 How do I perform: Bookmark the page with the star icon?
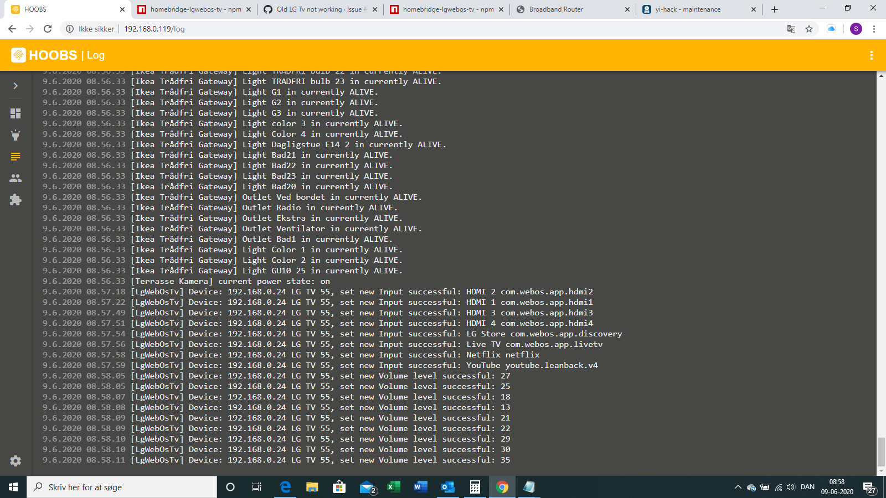(808, 29)
